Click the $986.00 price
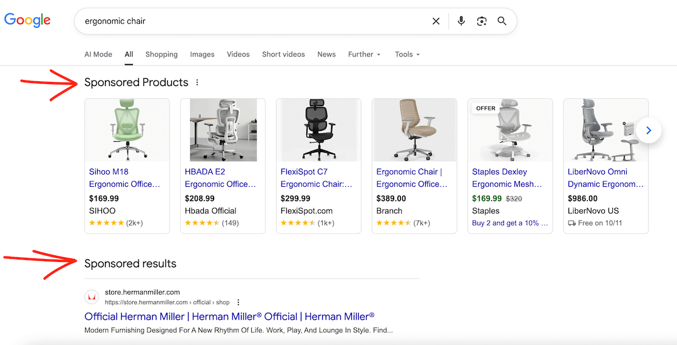Viewport: 677px width, 345px height. pyautogui.click(x=582, y=199)
